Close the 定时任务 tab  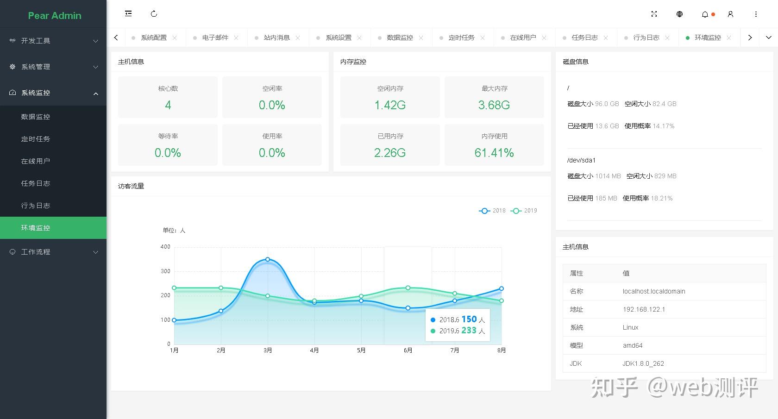pos(483,38)
